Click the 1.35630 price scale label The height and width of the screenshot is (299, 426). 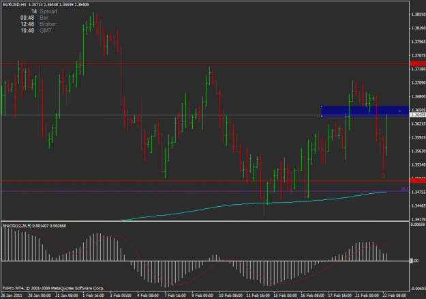419,151
